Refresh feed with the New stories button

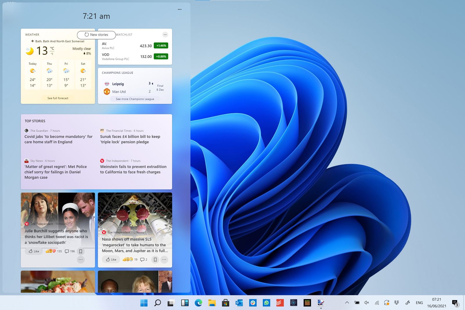[x=96, y=35]
